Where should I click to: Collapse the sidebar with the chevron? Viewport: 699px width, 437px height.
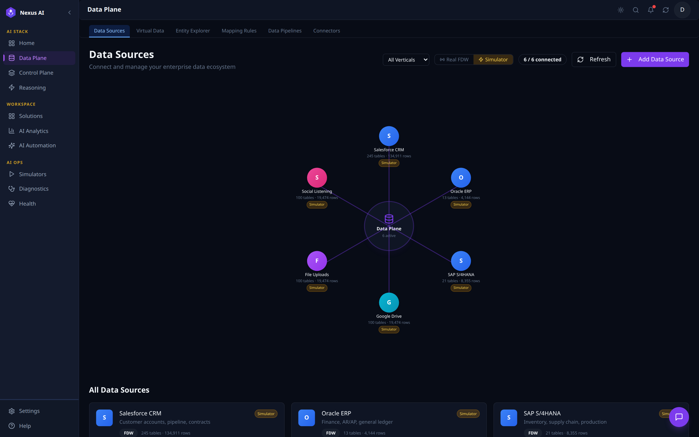[x=70, y=12]
